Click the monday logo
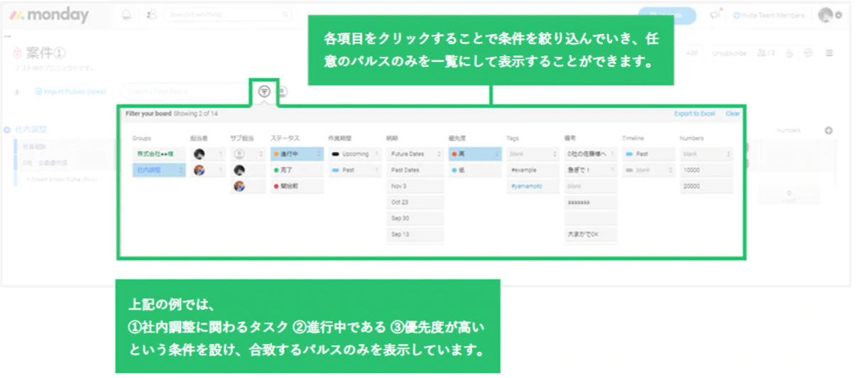Image resolution: width=857 pixels, height=378 pixels. point(50,15)
